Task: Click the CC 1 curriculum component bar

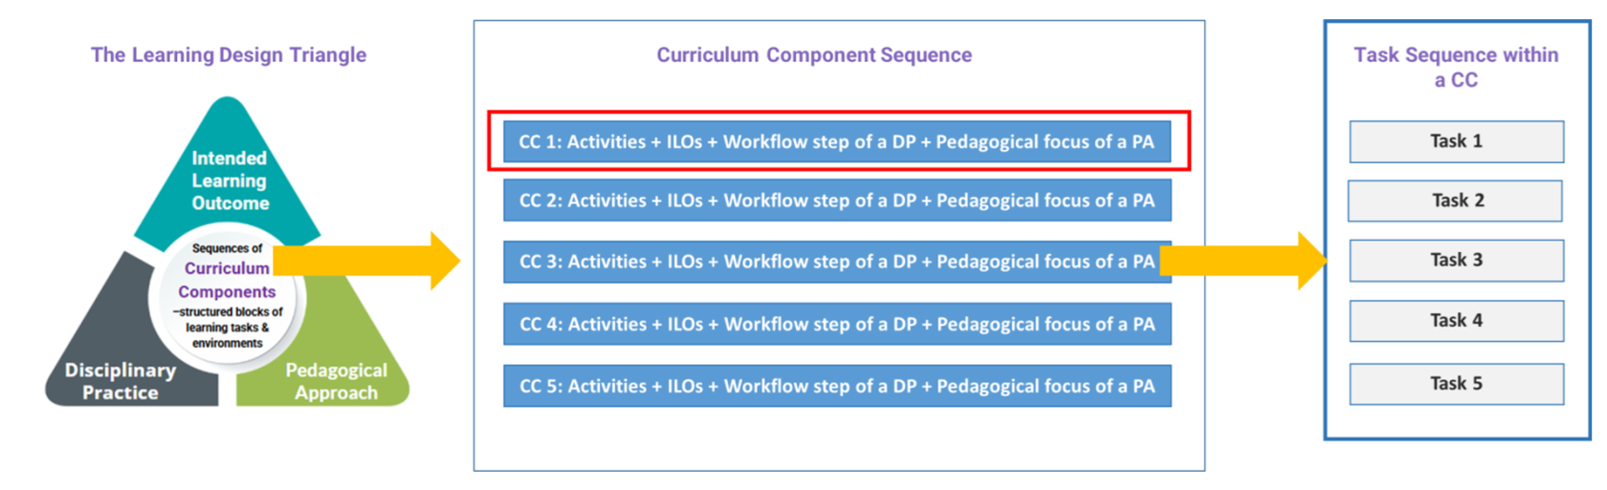Action: [x=837, y=142]
